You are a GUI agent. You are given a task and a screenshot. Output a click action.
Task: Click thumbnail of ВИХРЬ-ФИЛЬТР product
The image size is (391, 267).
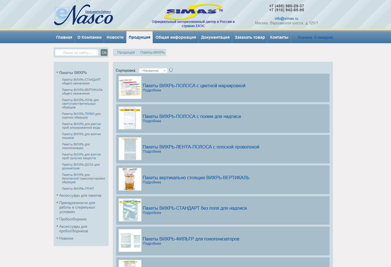130,240
